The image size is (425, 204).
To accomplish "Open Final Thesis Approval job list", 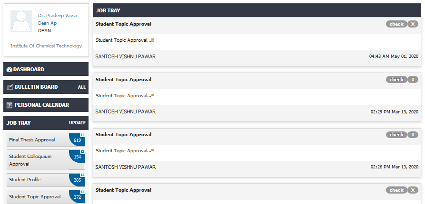I will click(46, 139).
